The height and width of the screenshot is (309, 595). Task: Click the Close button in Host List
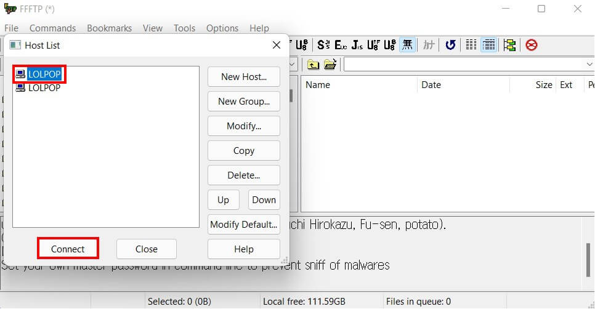147,249
